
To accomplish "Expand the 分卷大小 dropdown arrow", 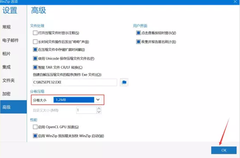I will tap(98, 100).
